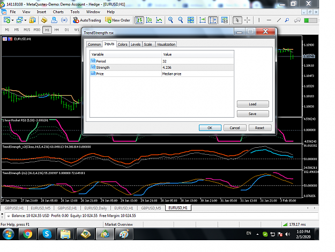Cancel the TrendStrength dialog
The image size is (335, 252).
coord(235,128)
